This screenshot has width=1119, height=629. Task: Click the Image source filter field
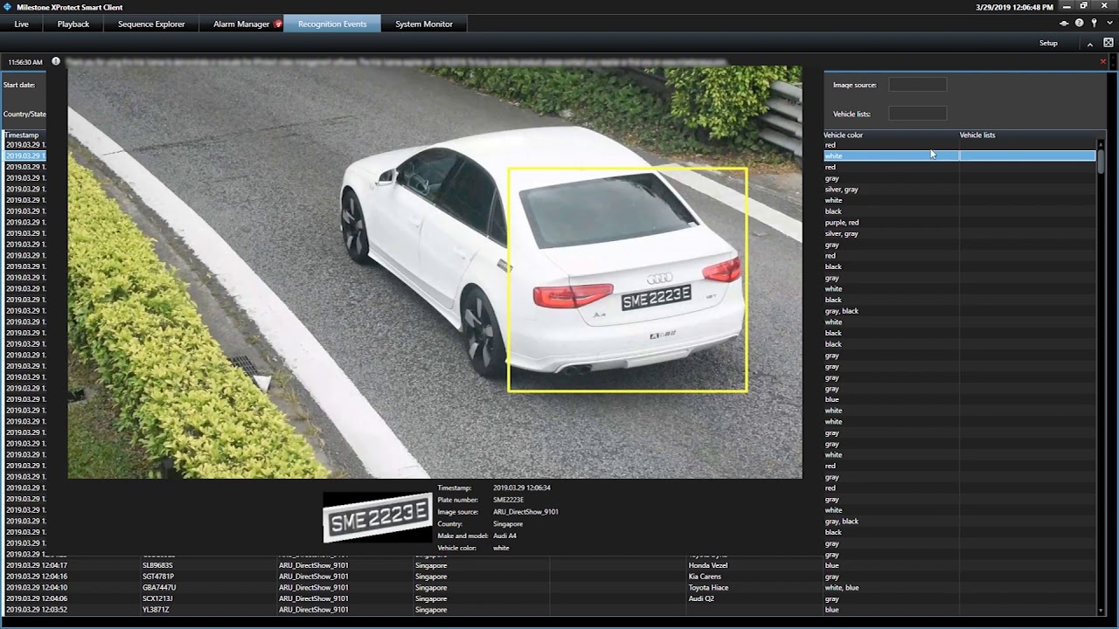[918, 85]
